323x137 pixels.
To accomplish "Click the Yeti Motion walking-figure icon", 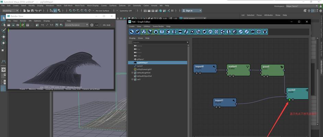I will [x=229, y=32].
